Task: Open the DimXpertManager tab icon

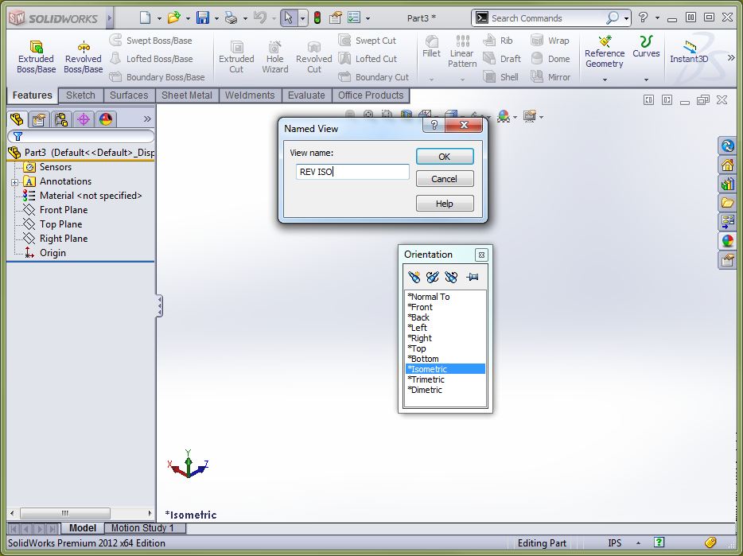Action: (84, 119)
